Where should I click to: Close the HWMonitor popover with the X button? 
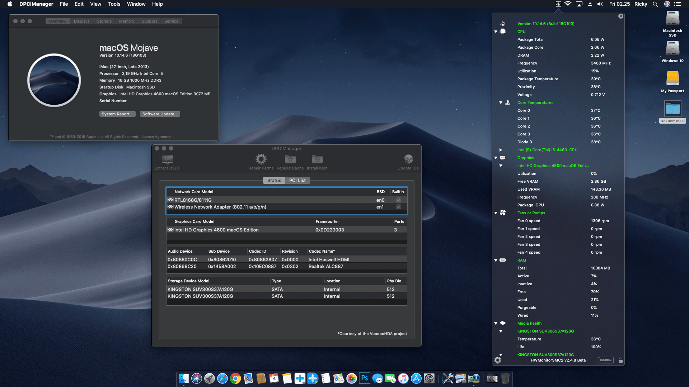[621, 16]
